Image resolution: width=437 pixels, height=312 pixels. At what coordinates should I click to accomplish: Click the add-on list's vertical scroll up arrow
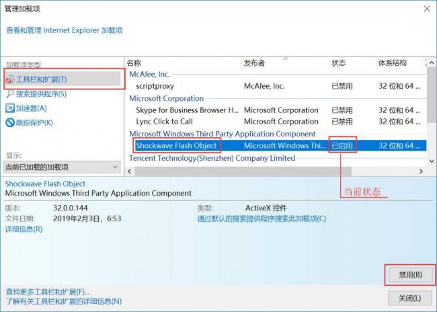click(432, 63)
